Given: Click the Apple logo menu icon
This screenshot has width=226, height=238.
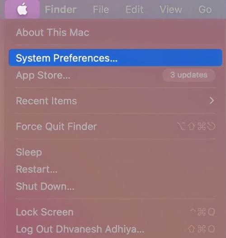Looking at the screenshot, I should pos(22,10).
